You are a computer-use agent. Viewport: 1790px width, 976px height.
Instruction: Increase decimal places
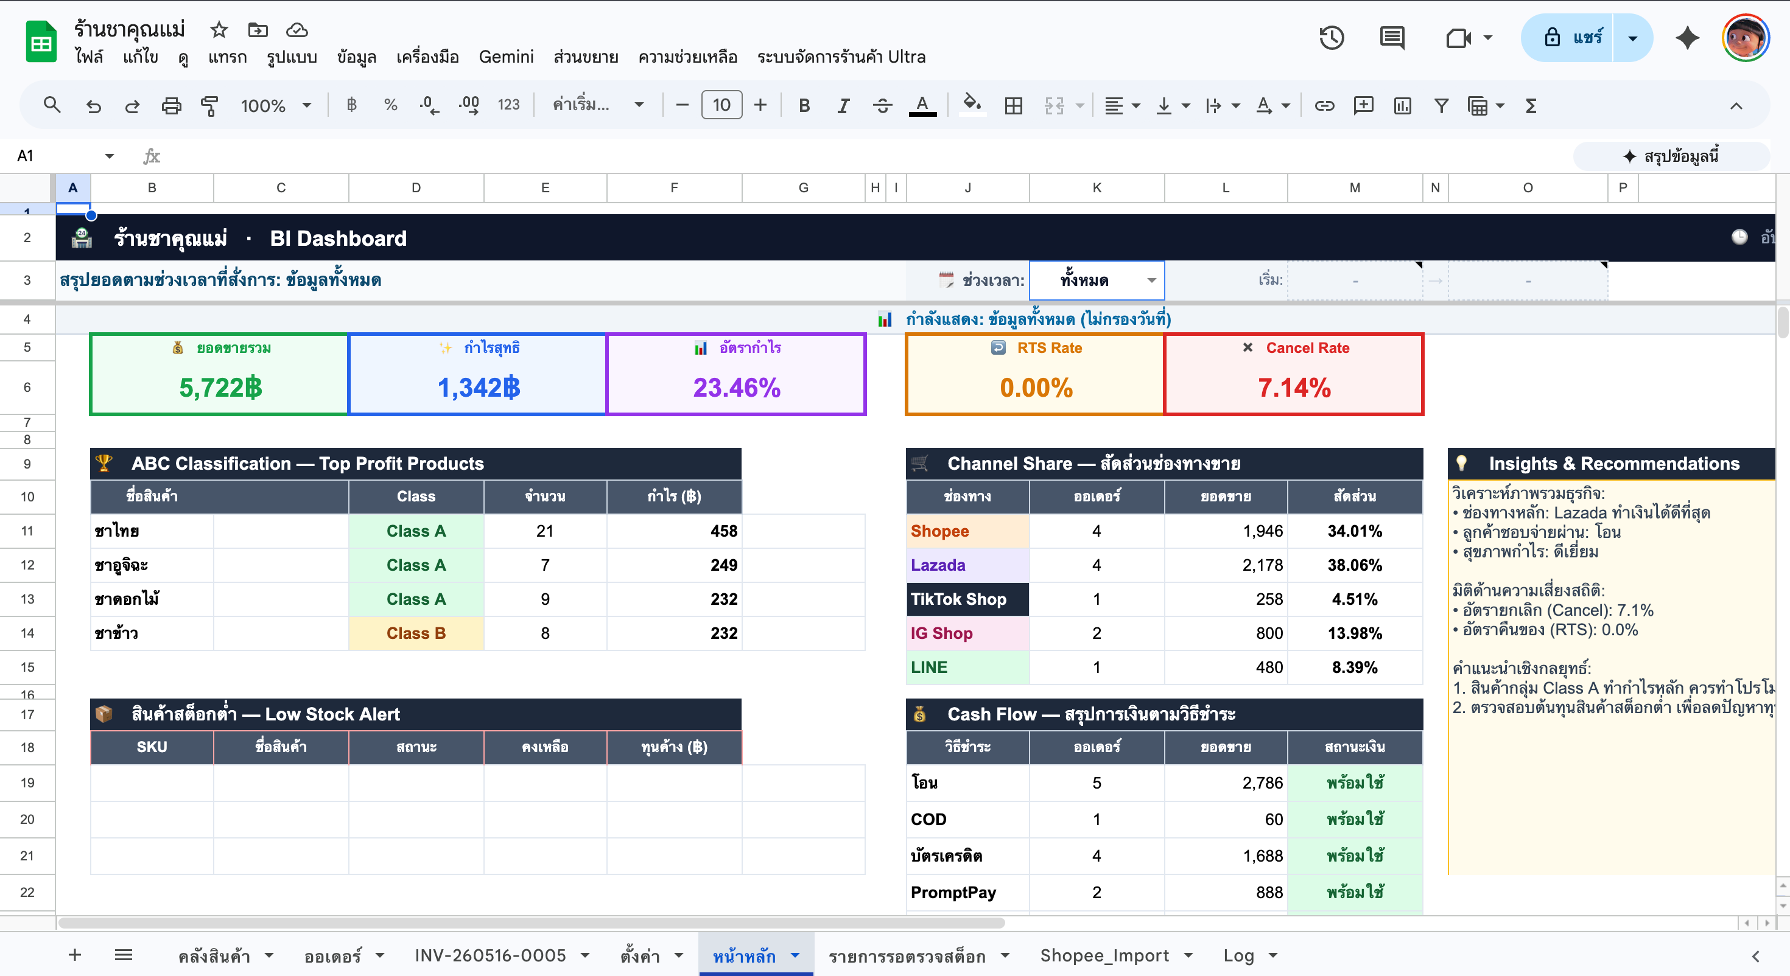(x=469, y=106)
